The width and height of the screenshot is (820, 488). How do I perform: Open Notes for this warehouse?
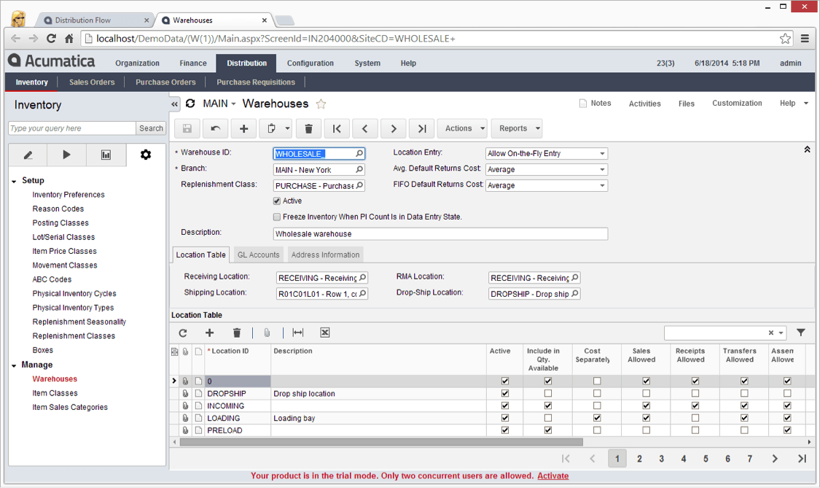pyautogui.click(x=595, y=103)
